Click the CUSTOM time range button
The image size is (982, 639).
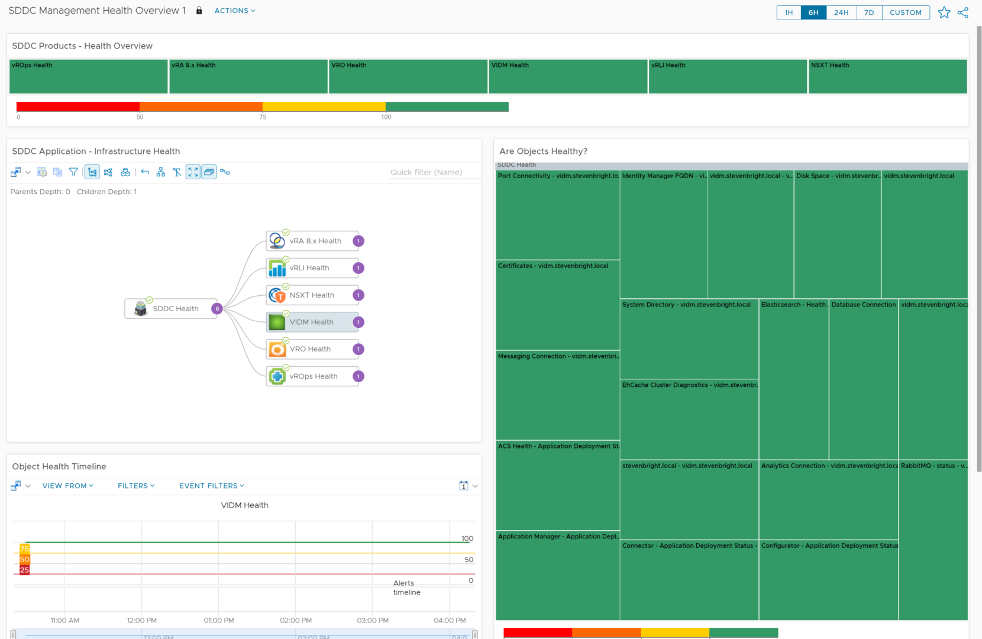pyautogui.click(x=905, y=12)
